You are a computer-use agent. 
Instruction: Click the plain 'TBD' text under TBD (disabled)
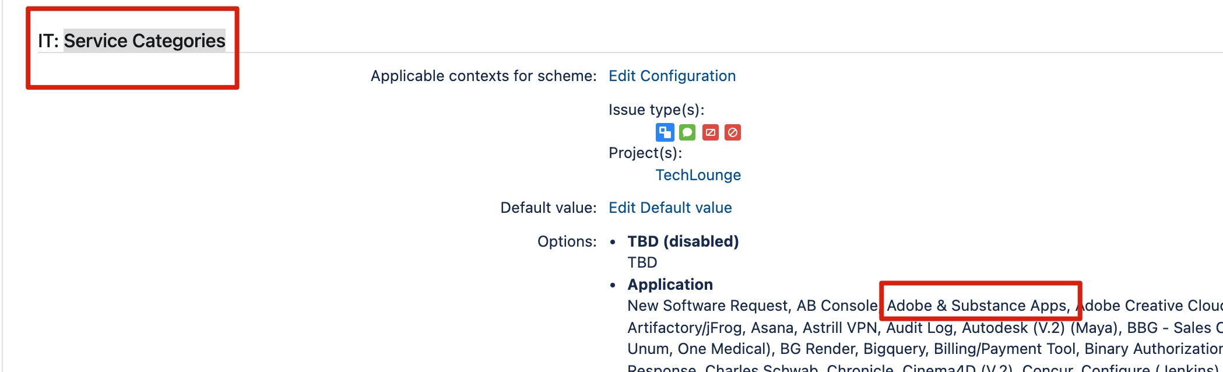642,262
